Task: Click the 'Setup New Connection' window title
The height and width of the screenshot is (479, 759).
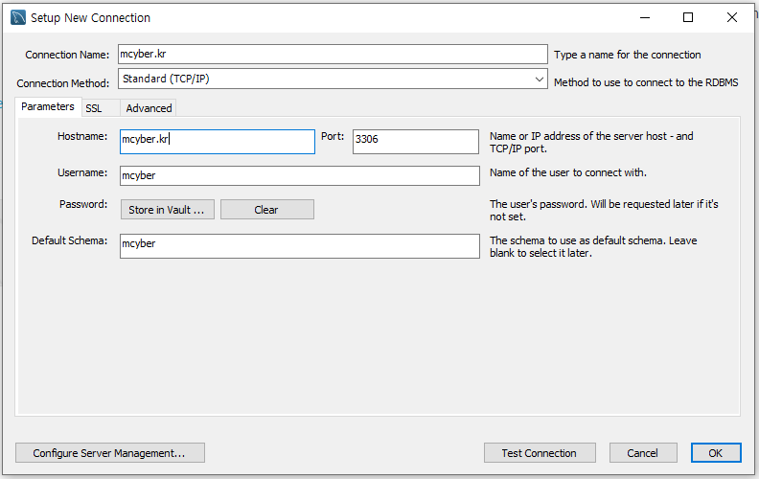Action: 90,18
